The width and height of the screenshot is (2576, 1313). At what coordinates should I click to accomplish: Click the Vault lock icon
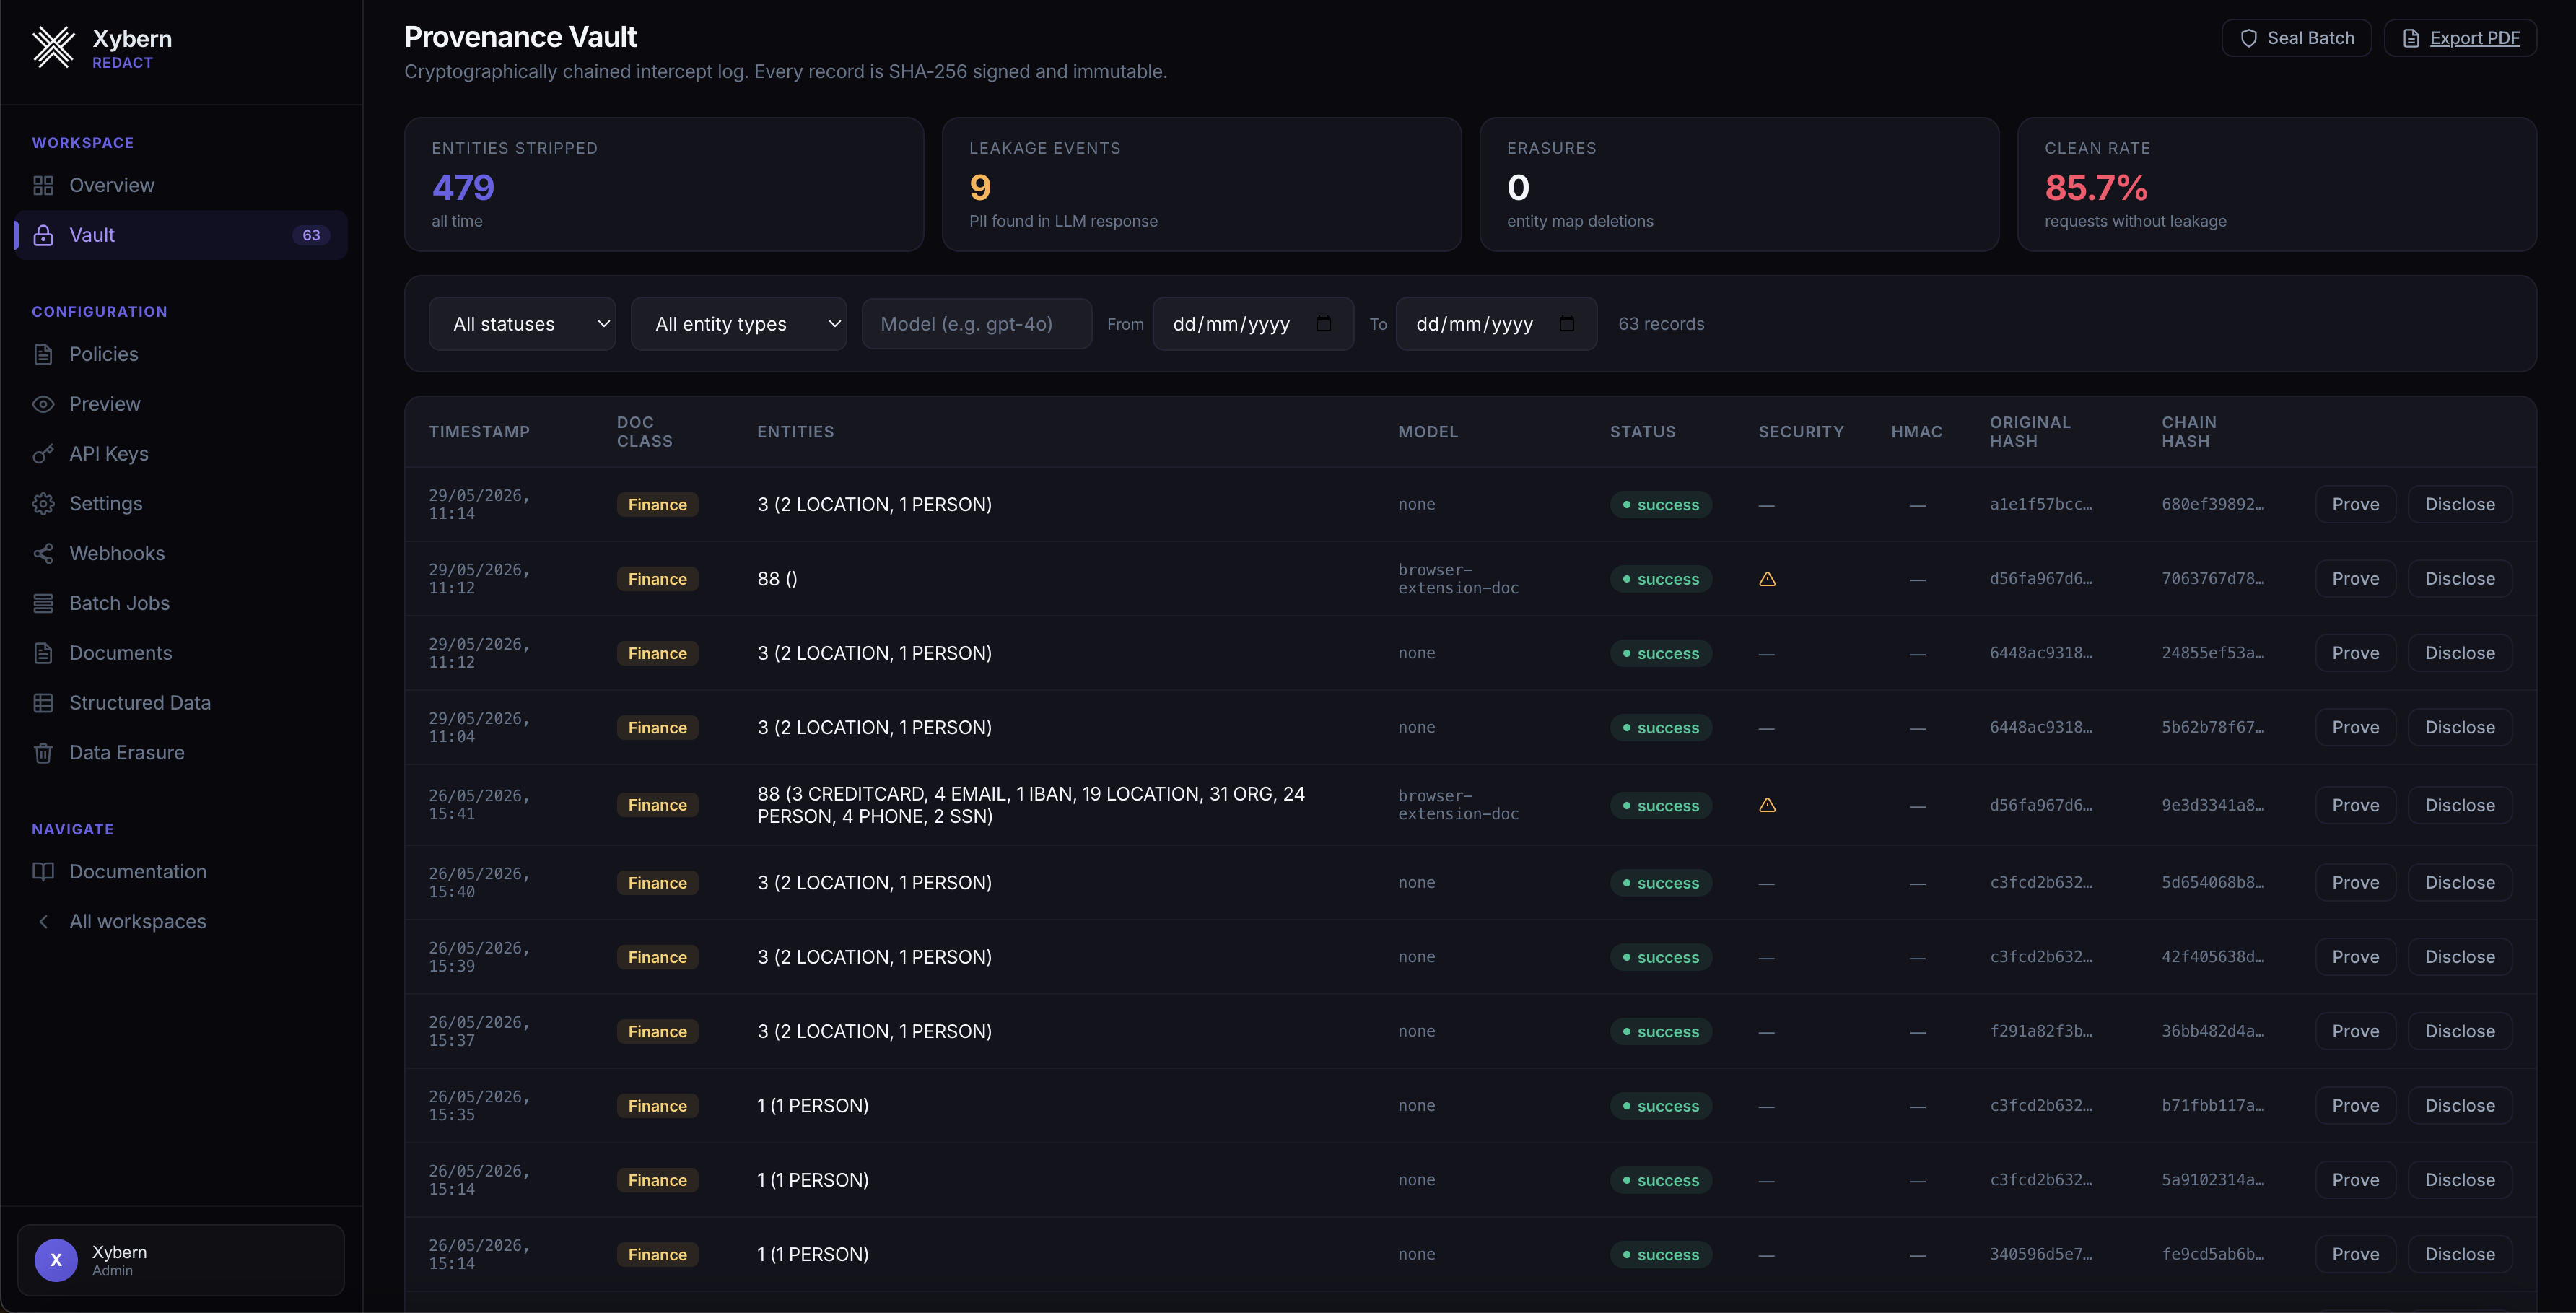(x=43, y=235)
